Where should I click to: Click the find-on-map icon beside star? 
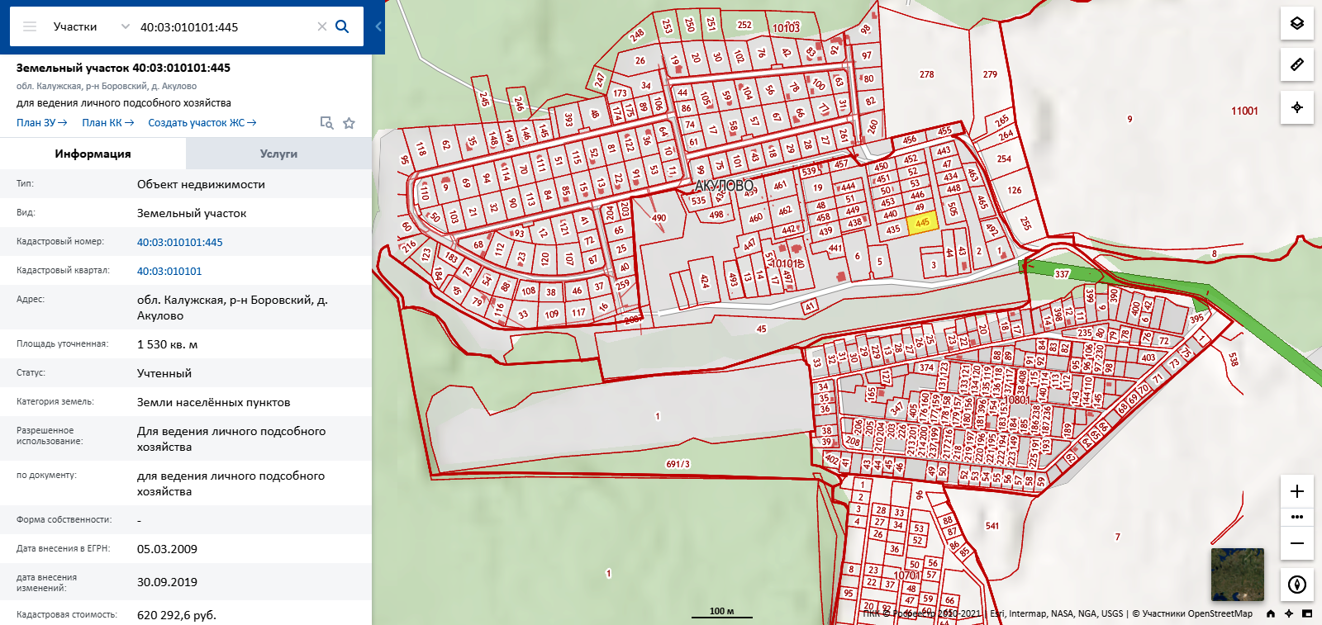326,123
